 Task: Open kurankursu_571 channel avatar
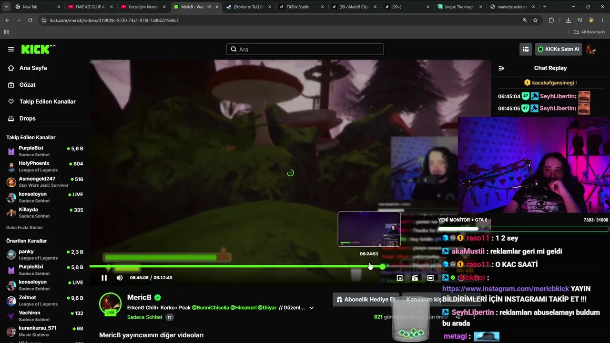pos(11,332)
